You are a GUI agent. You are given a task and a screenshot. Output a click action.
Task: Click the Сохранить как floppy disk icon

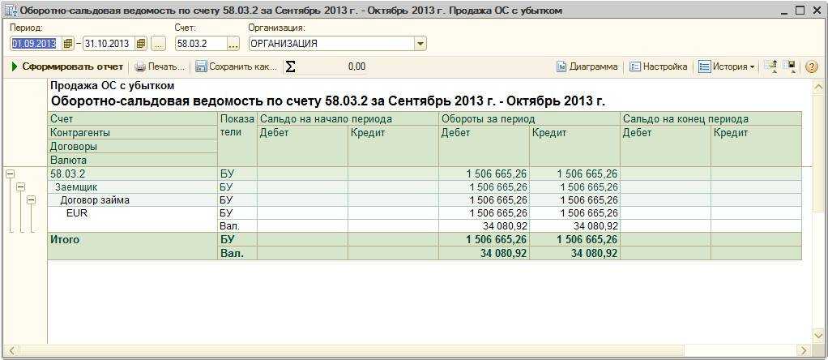click(x=201, y=66)
